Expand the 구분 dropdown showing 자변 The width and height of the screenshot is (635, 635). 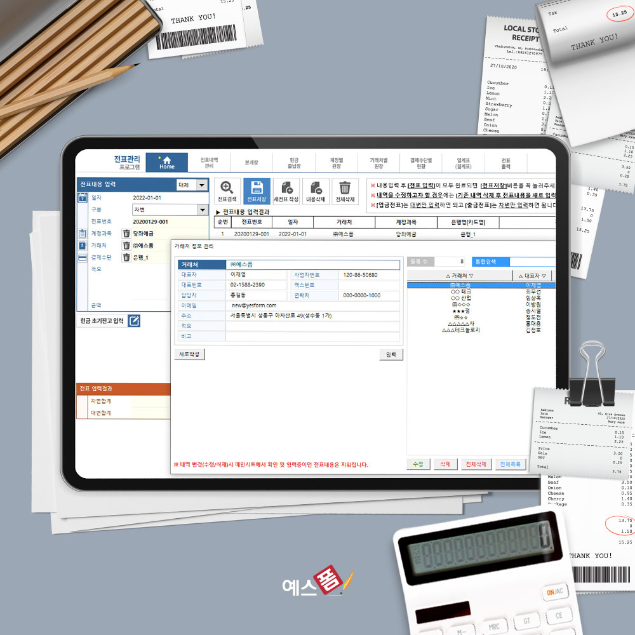(203, 210)
